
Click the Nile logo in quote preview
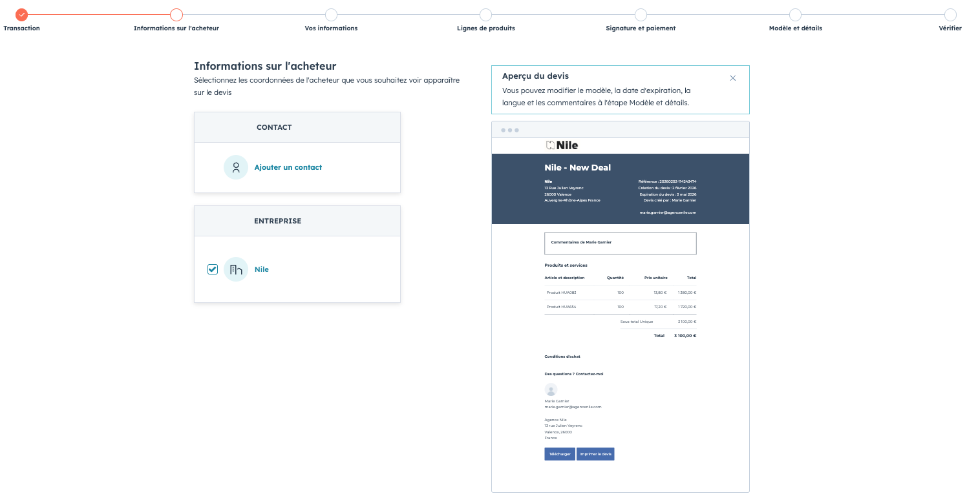(562, 145)
